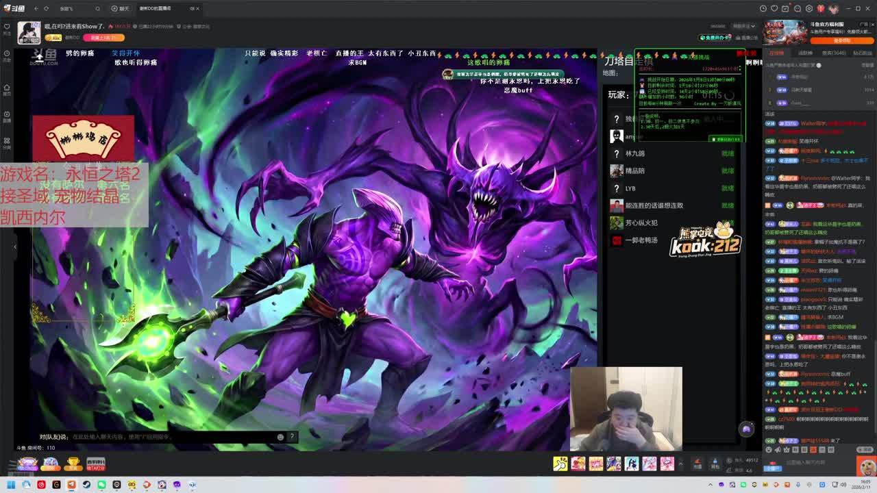Open favorites heart icon in title bar
Screen dimensions: 877x493
[775, 8]
